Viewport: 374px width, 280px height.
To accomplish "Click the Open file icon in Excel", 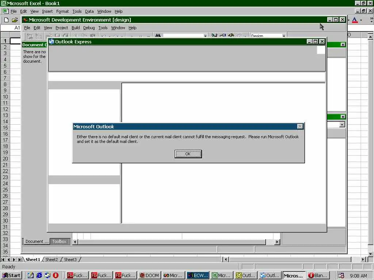I will click(x=15, y=20).
